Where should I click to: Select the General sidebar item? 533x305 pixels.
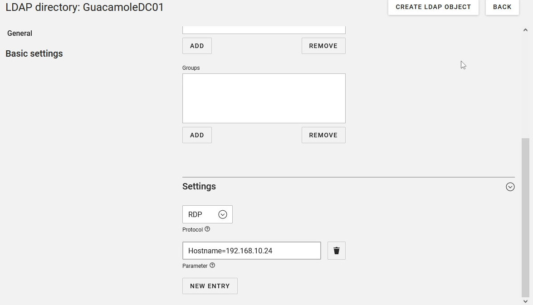coord(20,33)
